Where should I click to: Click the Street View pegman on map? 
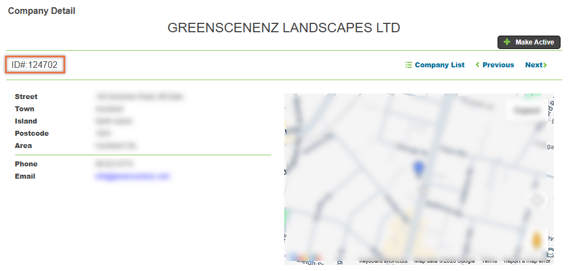[537, 241]
